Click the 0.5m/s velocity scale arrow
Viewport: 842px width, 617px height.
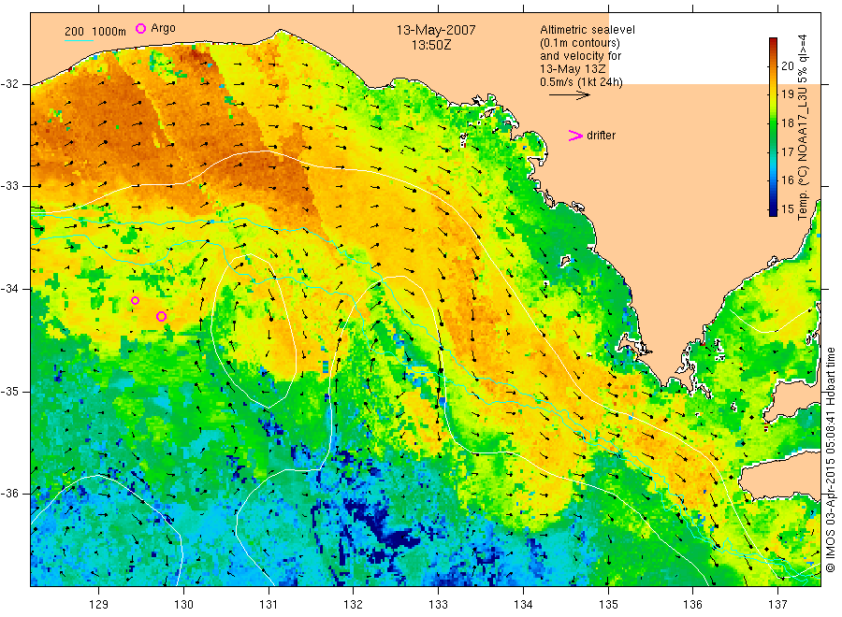pyautogui.click(x=569, y=95)
